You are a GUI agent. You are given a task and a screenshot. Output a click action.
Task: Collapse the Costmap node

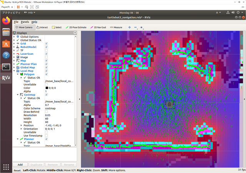click(18, 95)
